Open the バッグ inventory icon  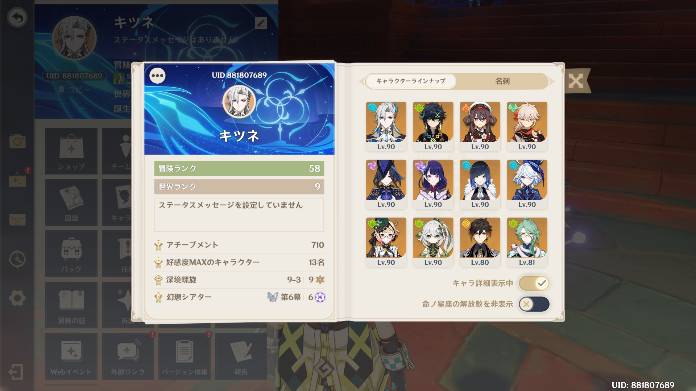71,254
